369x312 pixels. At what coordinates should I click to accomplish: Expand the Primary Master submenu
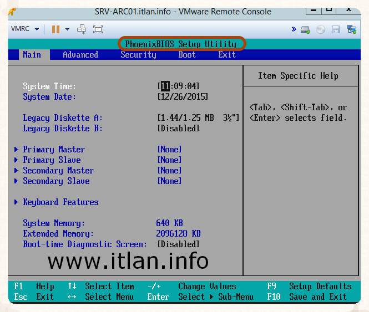(x=54, y=150)
